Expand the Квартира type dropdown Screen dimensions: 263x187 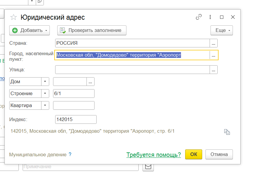(x=45, y=105)
